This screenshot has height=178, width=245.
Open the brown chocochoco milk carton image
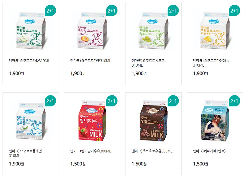[x=153, y=121]
